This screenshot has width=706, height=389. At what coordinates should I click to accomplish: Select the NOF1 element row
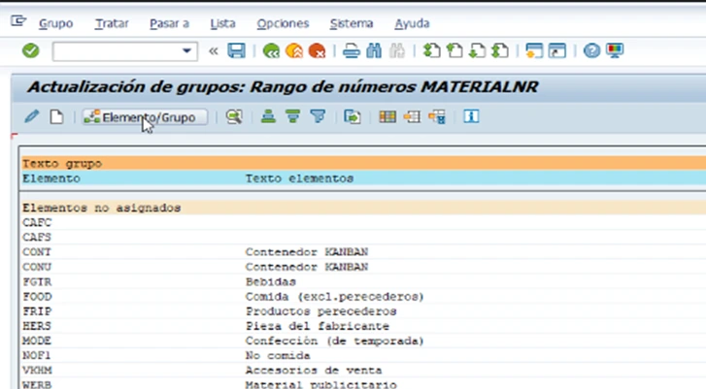[363, 356]
